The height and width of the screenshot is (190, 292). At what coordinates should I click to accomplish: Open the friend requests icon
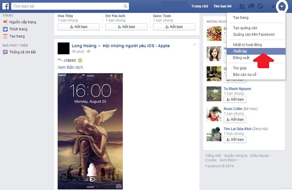(242, 6)
